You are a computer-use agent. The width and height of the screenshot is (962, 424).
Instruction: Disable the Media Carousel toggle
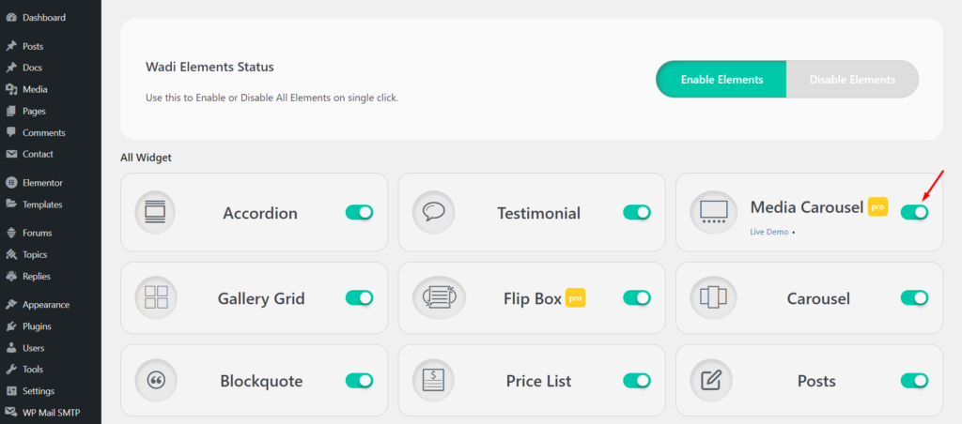pyautogui.click(x=914, y=212)
